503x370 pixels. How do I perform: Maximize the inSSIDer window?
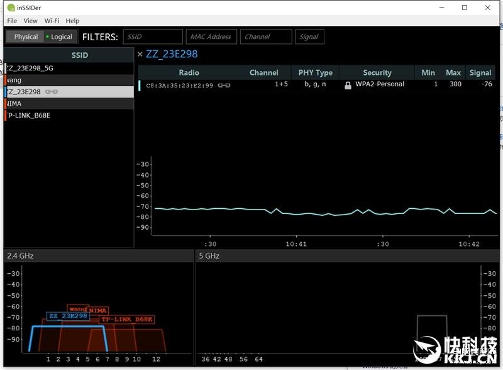coord(465,8)
